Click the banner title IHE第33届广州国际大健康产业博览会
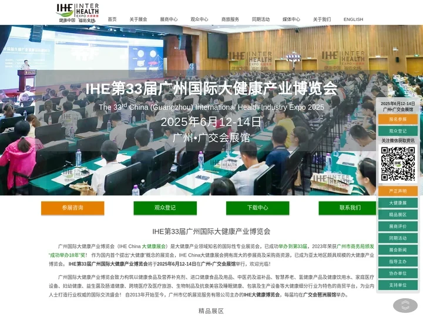This screenshot has width=423, height=317. (x=211, y=88)
